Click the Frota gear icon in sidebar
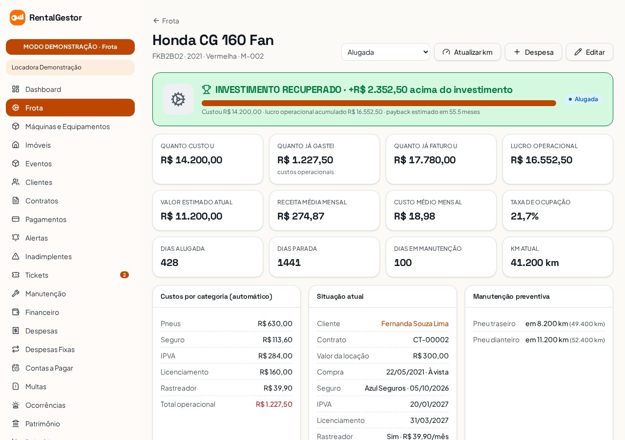 16,108
